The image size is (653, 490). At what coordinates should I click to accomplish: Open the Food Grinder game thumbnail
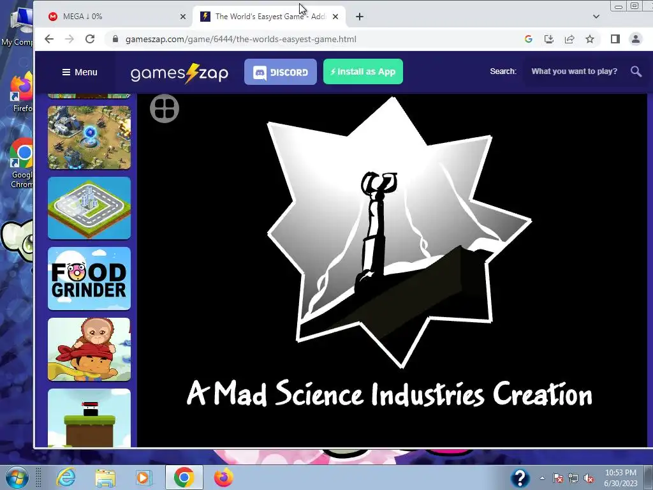[89, 278]
